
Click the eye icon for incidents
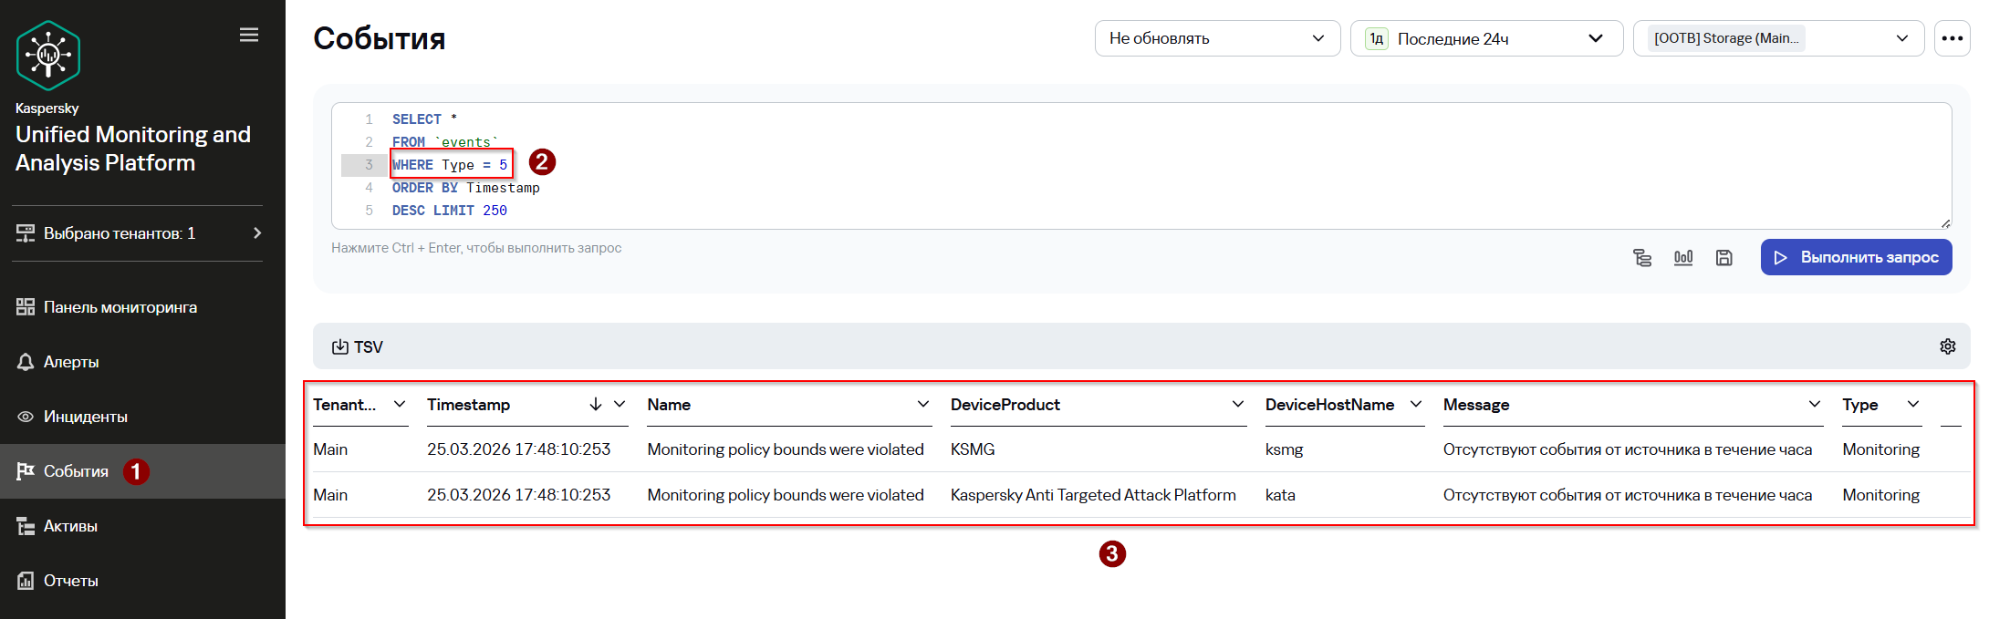26,417
